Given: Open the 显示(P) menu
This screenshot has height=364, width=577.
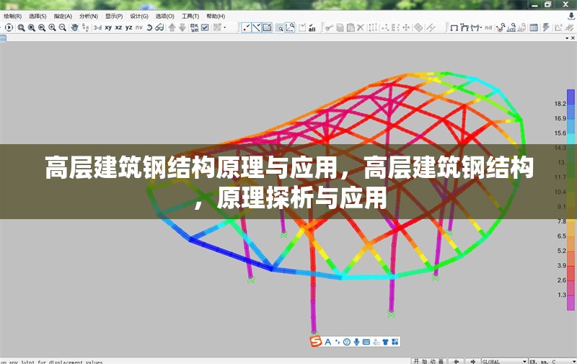Looking at the screenshot, I should click(114, 17).
